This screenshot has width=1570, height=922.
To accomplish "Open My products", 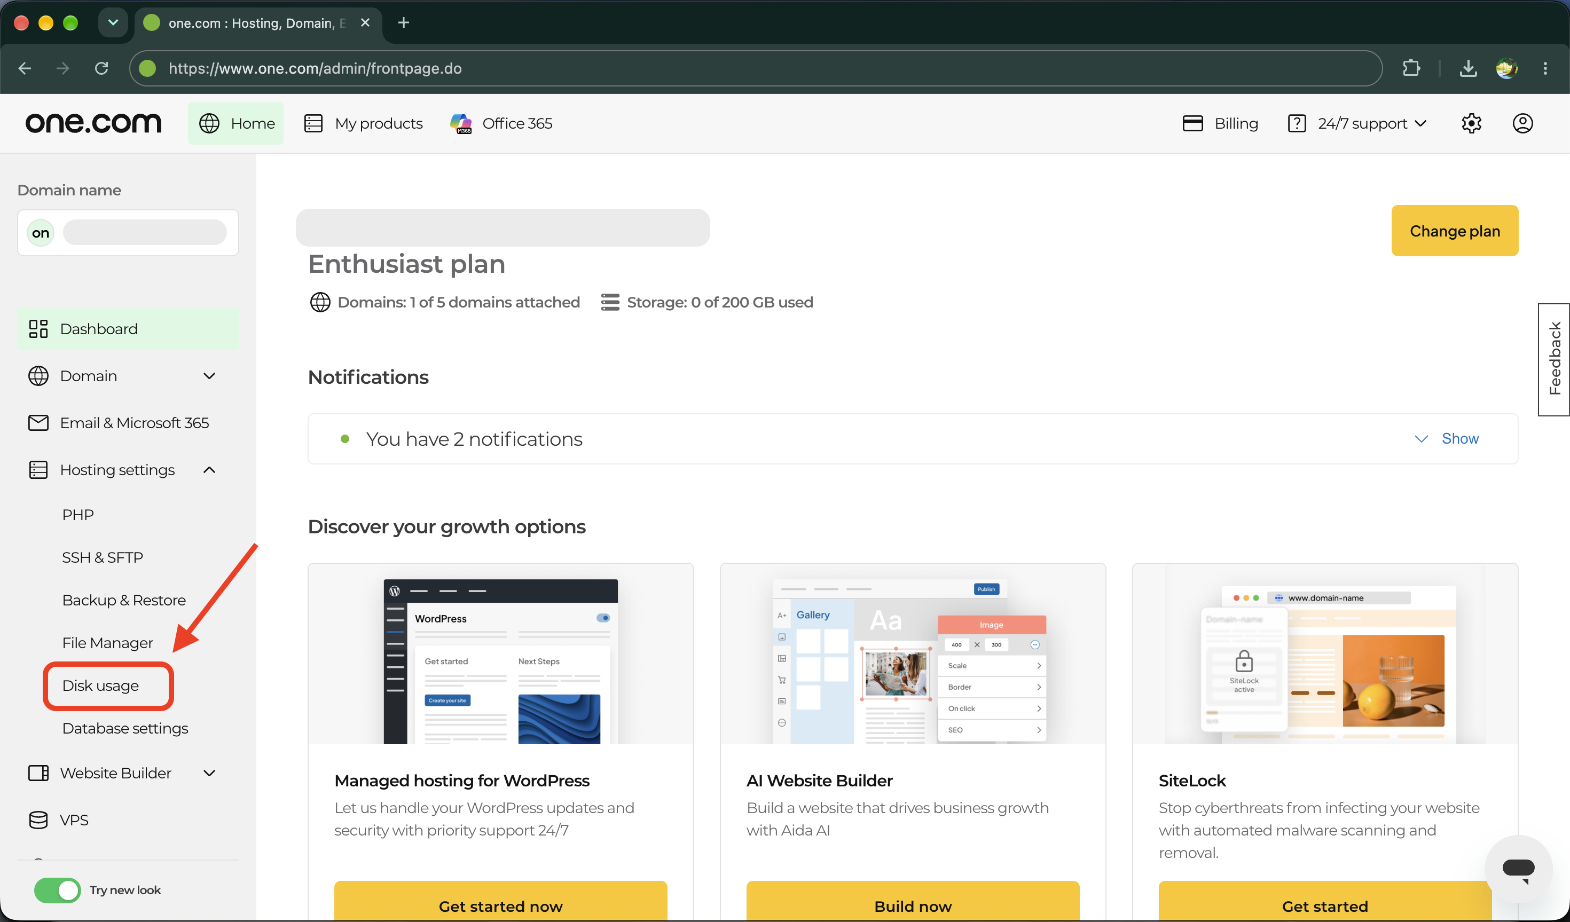I will [363, 123].
